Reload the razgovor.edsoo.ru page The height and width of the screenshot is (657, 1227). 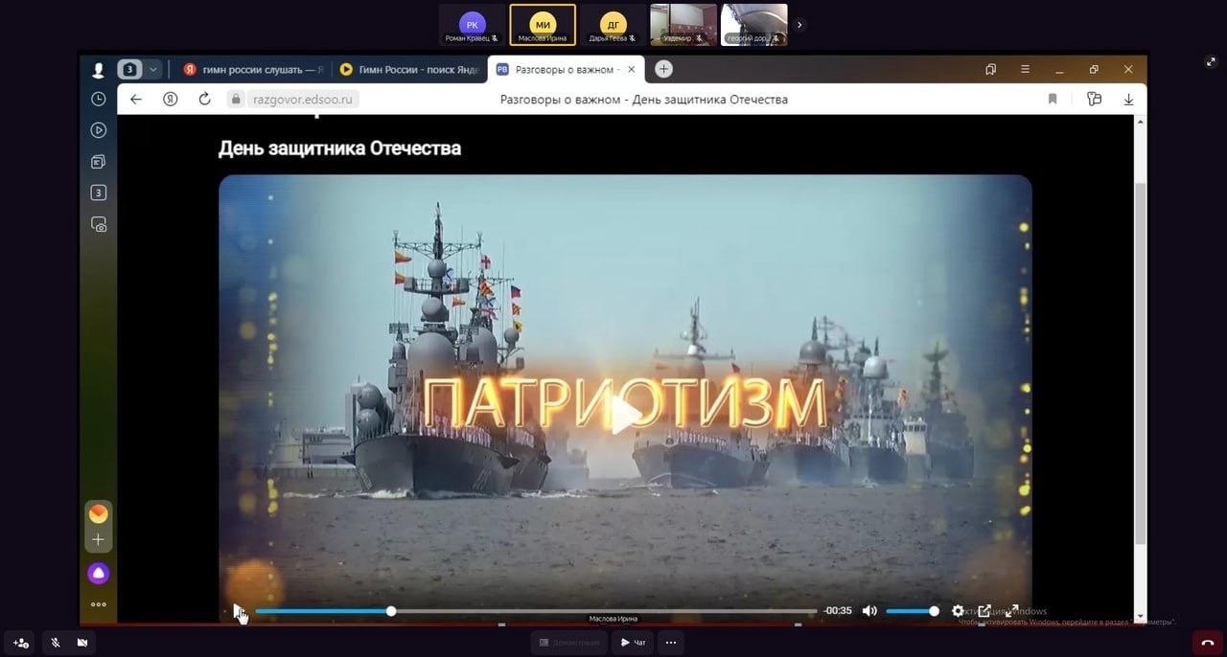click(x=204, y=99)
